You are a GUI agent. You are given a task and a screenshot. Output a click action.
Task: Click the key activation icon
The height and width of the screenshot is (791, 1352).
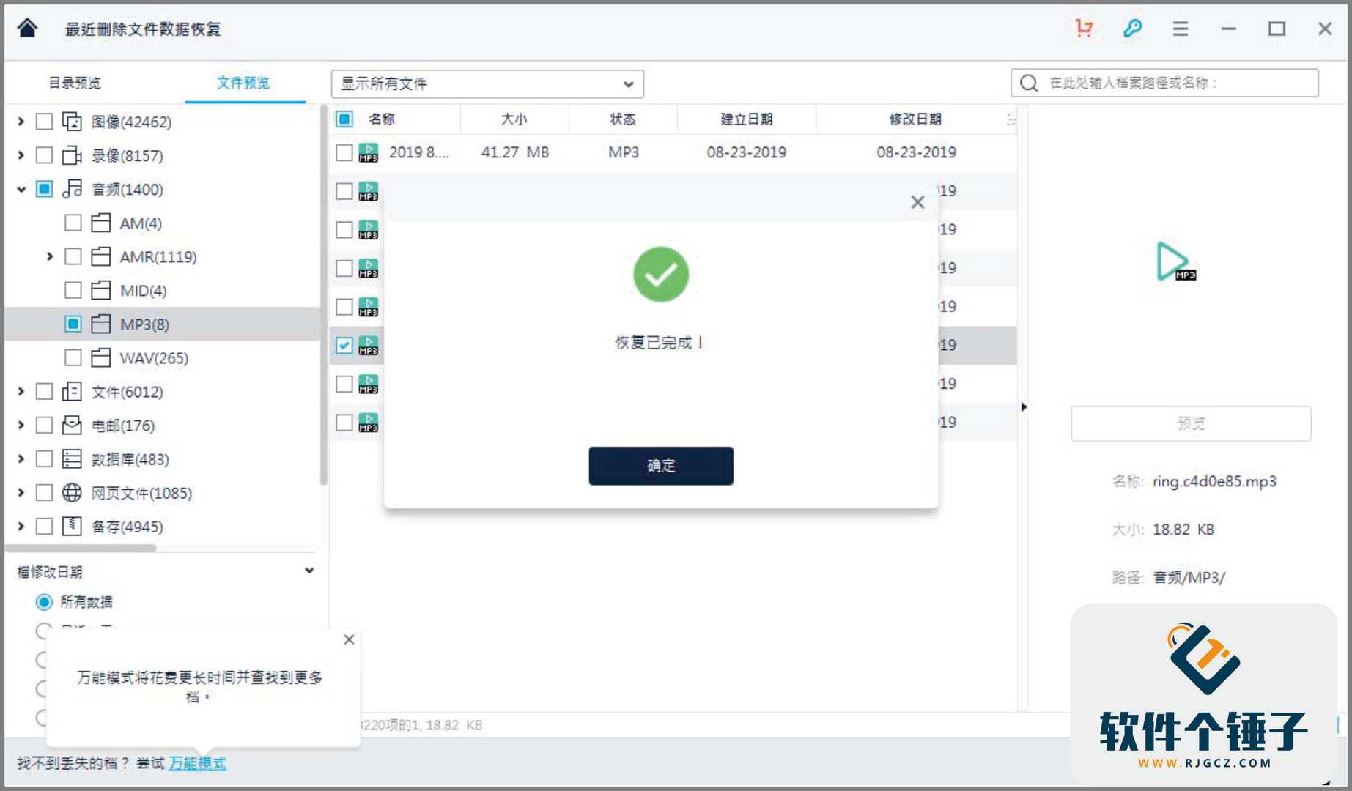tap(1131, 29)
